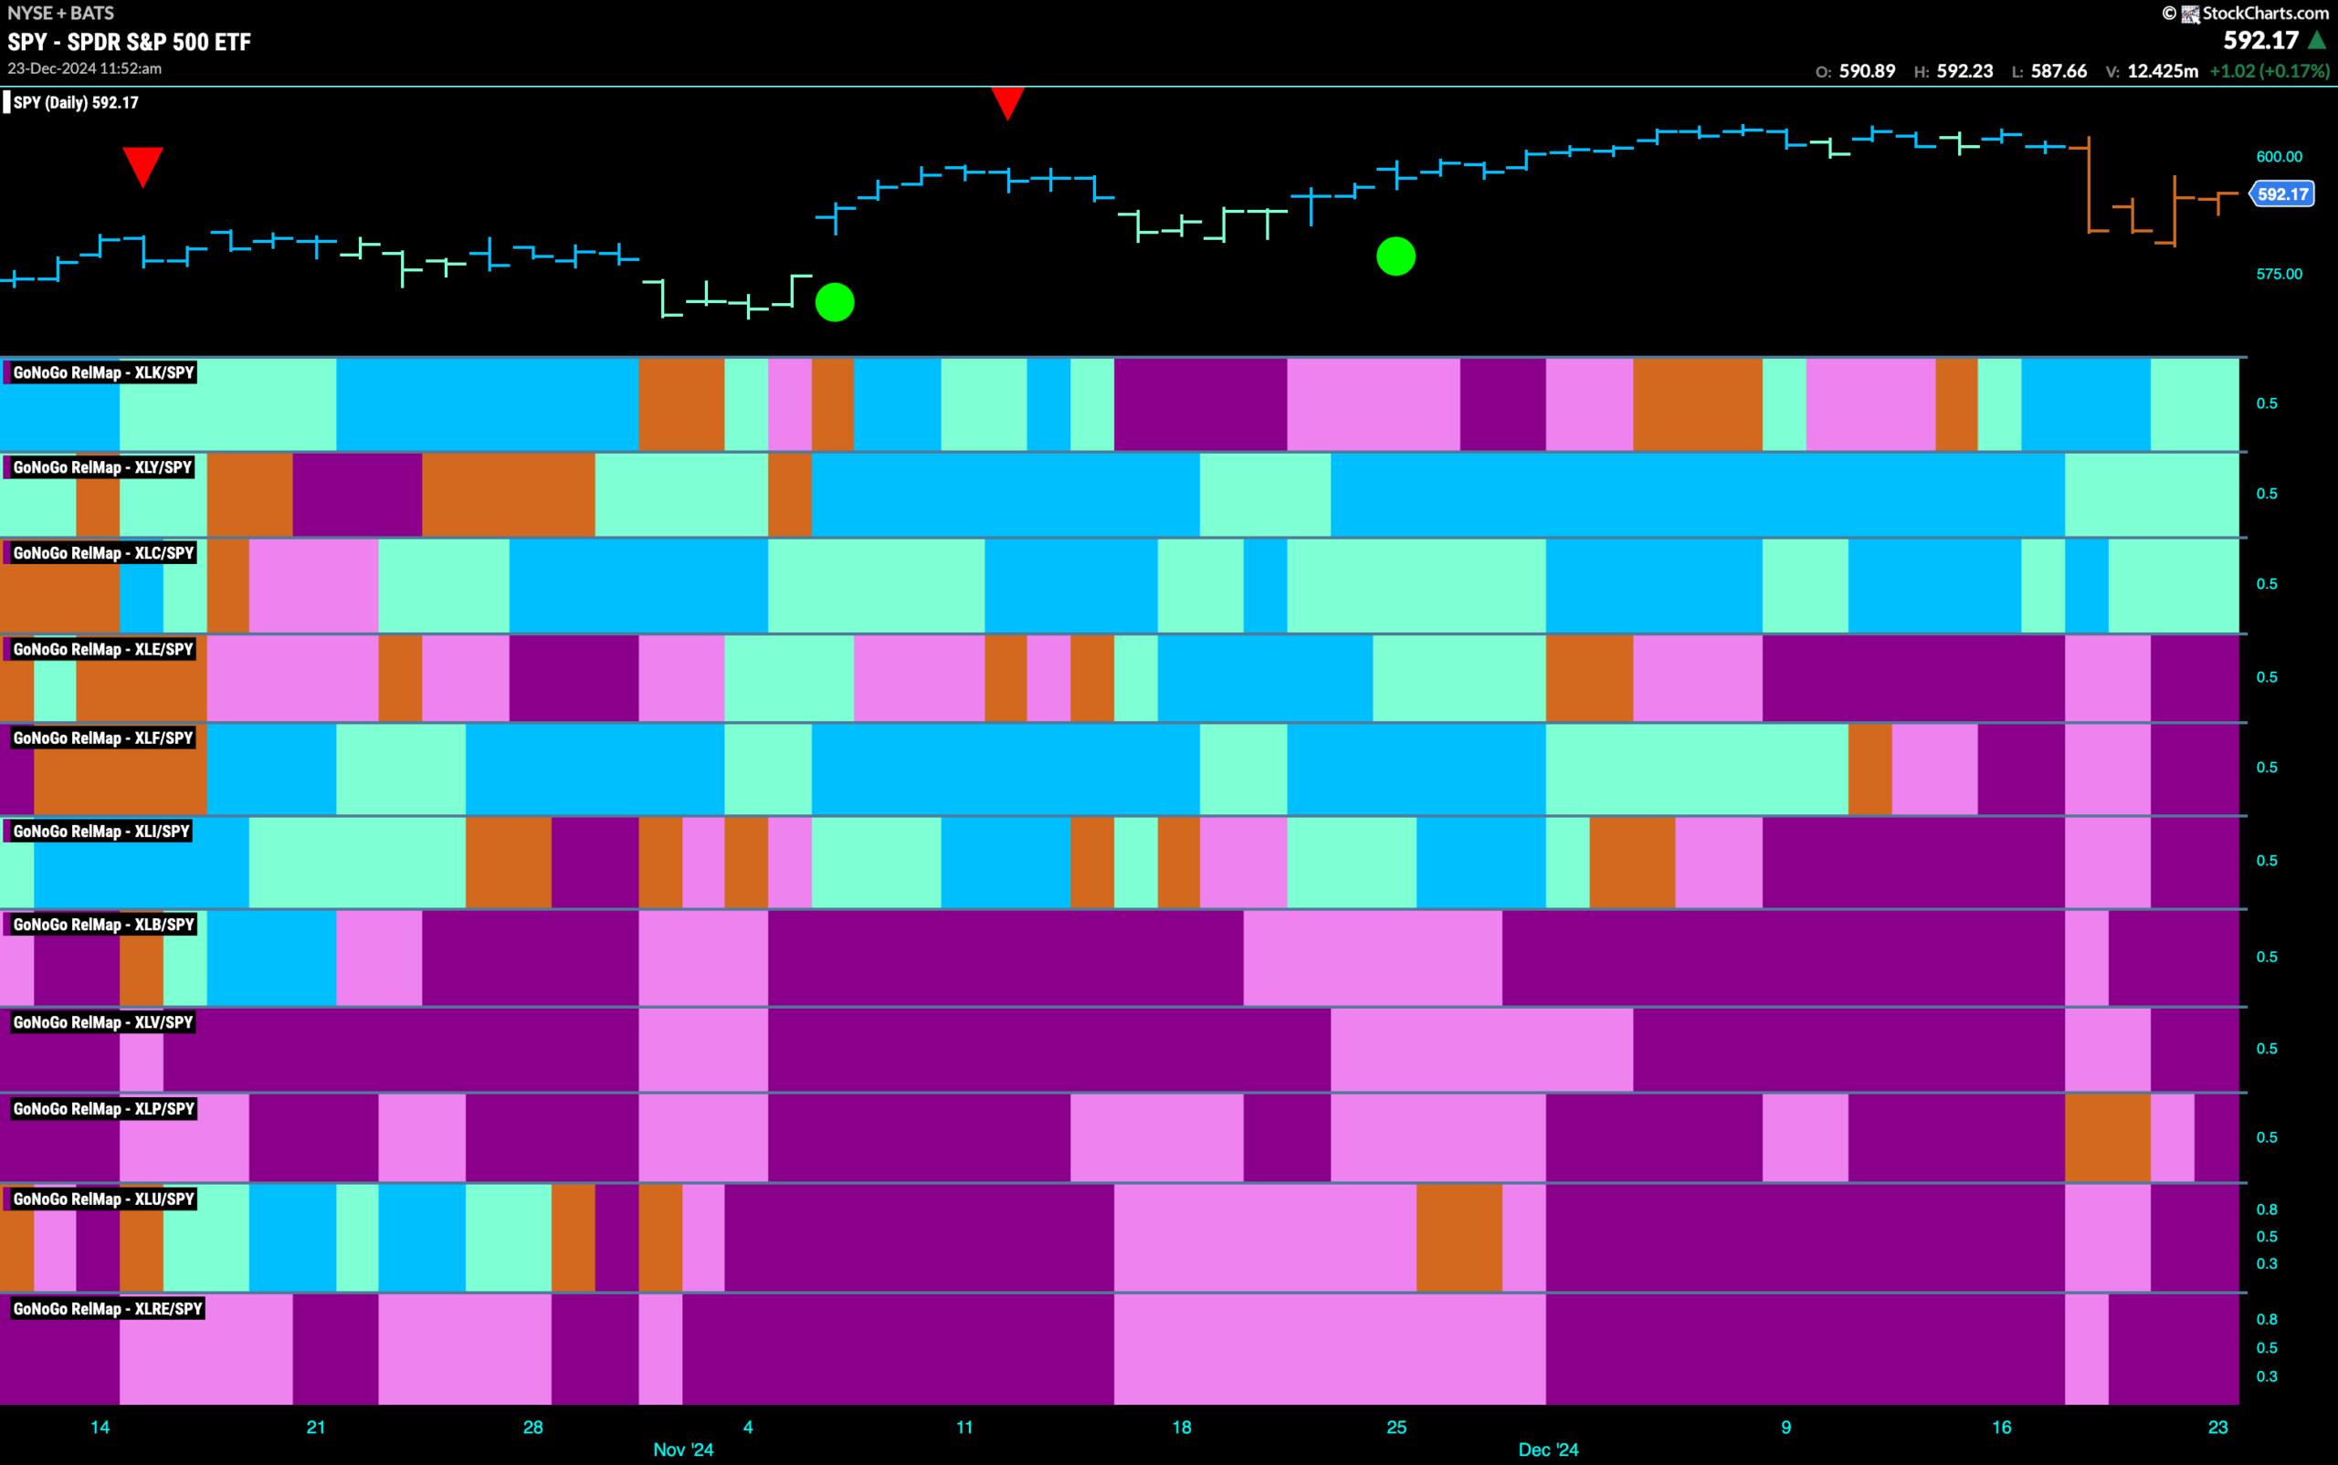Viewport: 2338px width, 1465px height.
Task: Click the green circle marker near November 25
Action: click(x=1395, y=256)
